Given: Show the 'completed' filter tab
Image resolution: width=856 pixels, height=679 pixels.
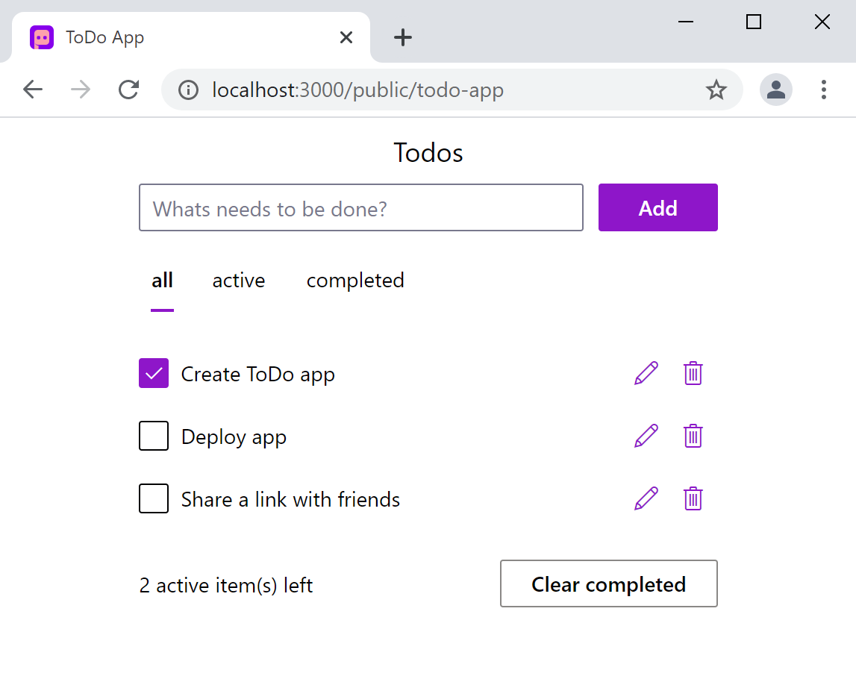Looking at the screenshot, I should 355,281.
